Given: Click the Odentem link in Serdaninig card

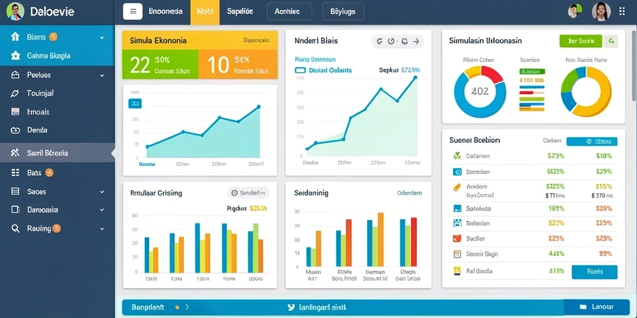Looking at the screenshot, I should (409, 193).
